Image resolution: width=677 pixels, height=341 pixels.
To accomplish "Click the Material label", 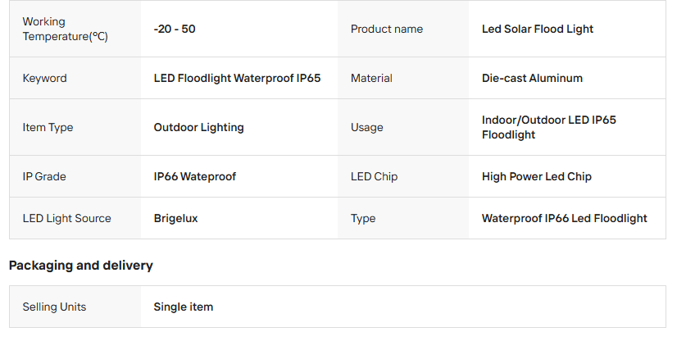I will pos(371,79).
